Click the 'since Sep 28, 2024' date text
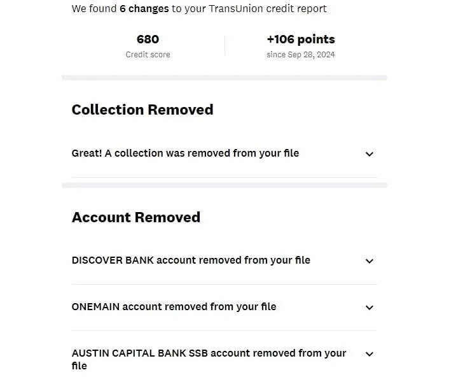This screenshot has width=449, height=384. coord(301,55)
